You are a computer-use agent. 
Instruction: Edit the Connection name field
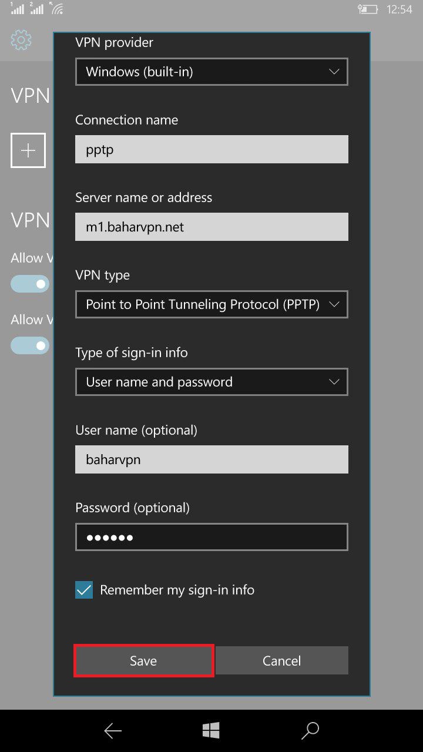pos(211,149)
